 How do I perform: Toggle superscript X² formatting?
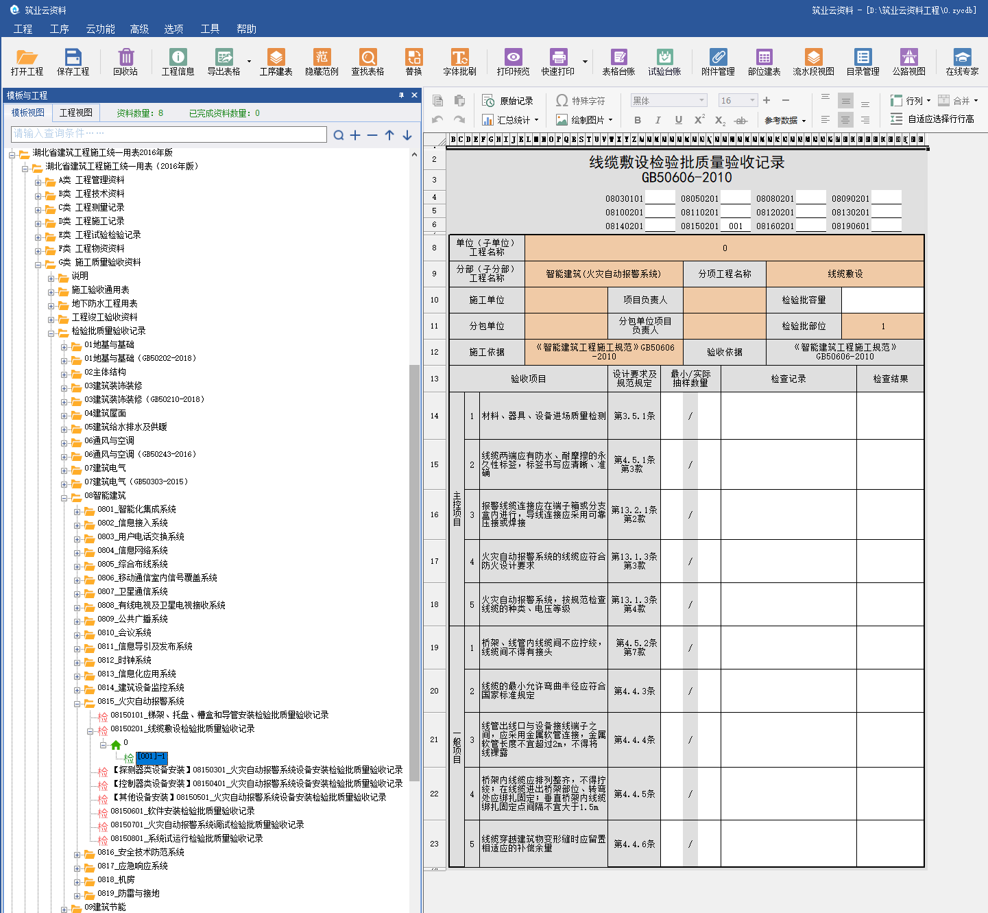pyautogui.click(x=699, y=119)
